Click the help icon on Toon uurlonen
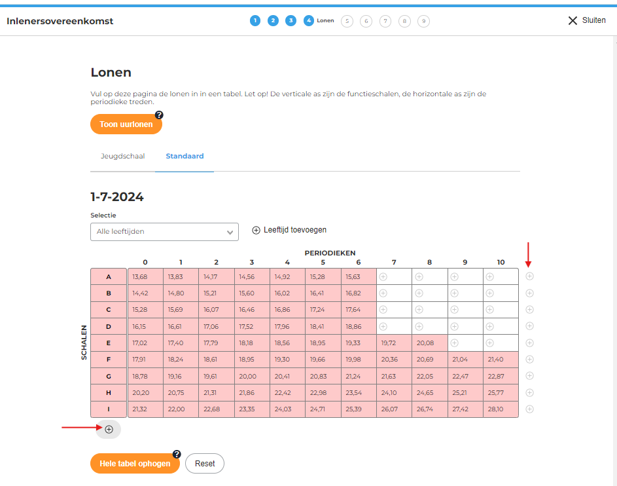Viewport: 617px width, 486px height. [159, 115]
